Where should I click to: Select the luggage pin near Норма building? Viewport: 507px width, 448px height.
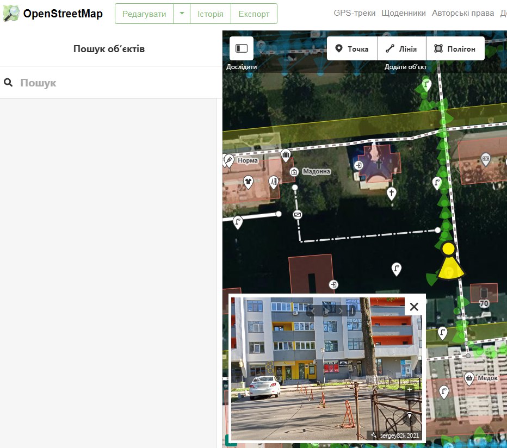point(286,155)
